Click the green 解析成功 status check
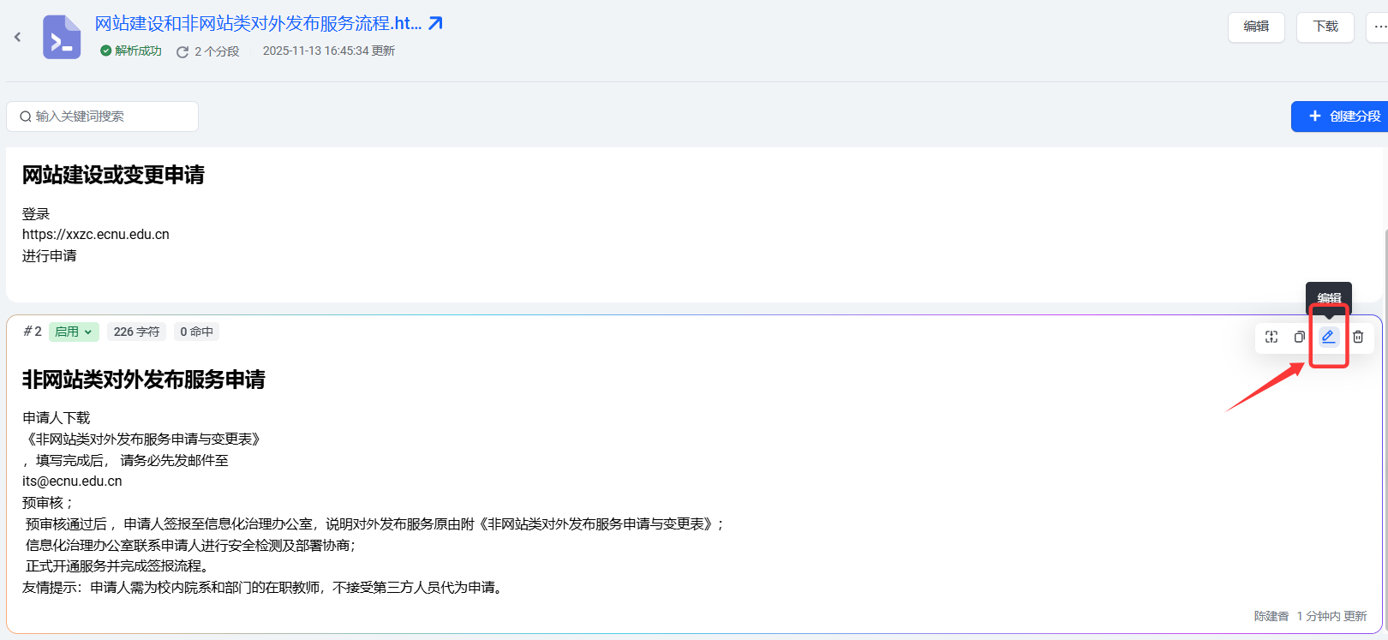This screenshot has height=640, width=1388. click(x=106, y=51)
